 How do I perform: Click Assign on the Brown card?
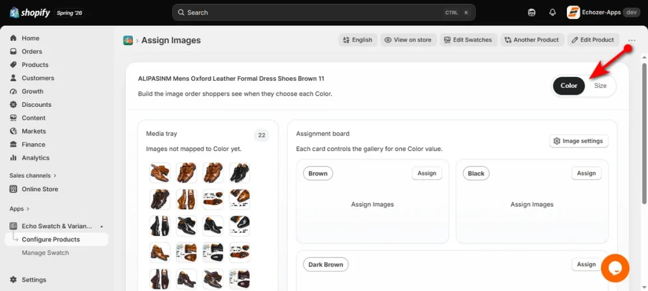[x=427, y=173]
